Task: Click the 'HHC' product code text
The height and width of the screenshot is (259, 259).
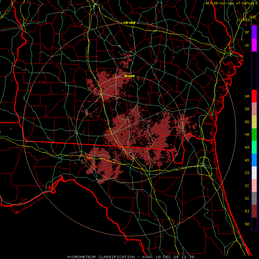Action: (x=253, y=17)
